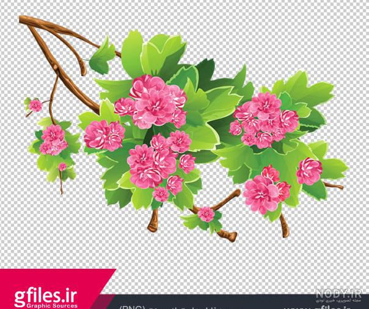The height and width of the screenshot is (309, 369).
Task: Click the single pink flower at far right
Action: (309, 171)
